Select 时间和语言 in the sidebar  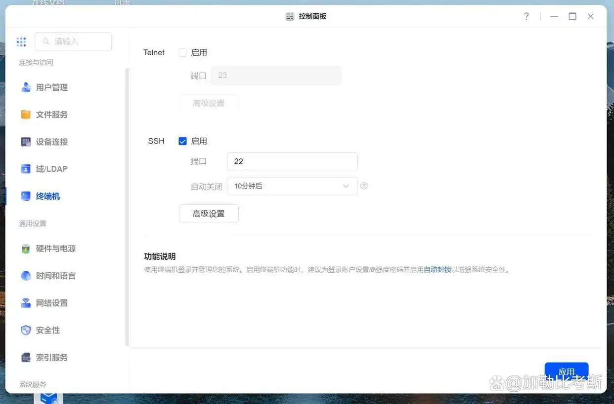coord(55,276)
